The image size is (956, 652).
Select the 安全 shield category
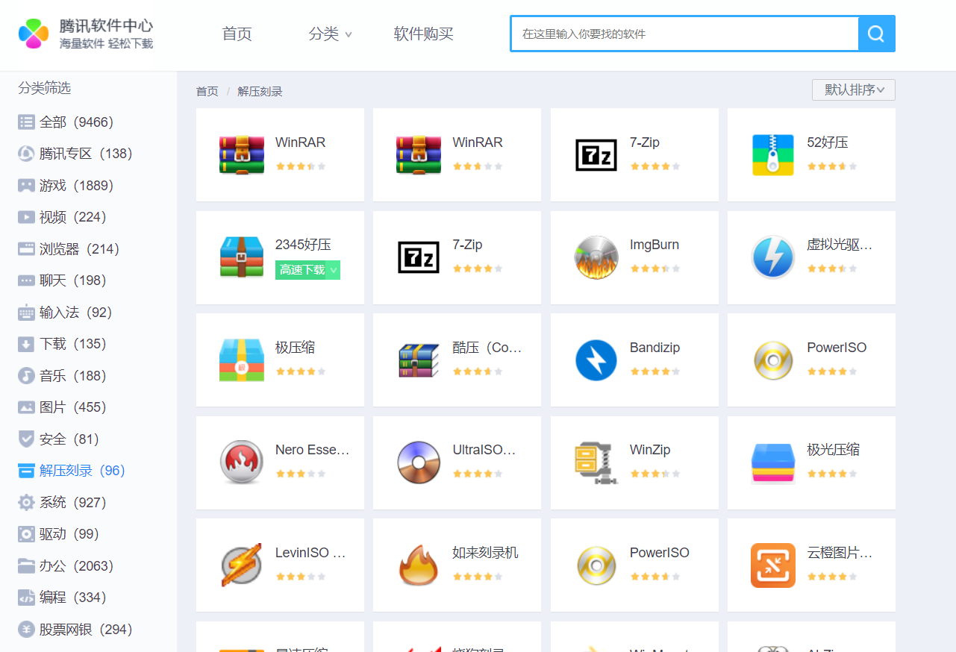click(x=59, y=439)
